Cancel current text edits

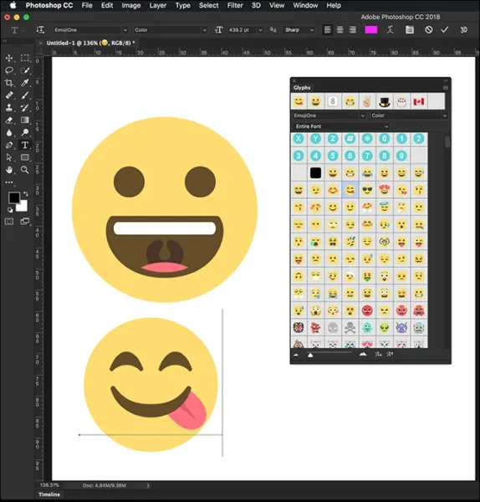click(x=429, y=30)
